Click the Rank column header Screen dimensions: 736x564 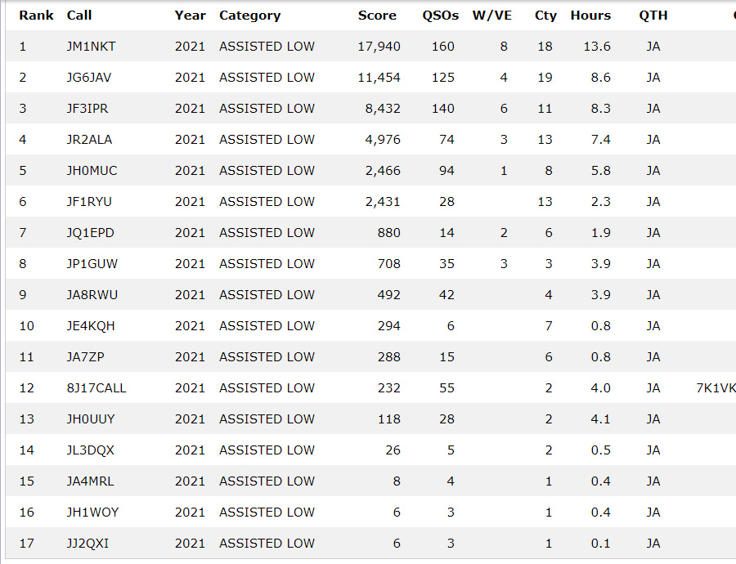click(x=36, y=16)
